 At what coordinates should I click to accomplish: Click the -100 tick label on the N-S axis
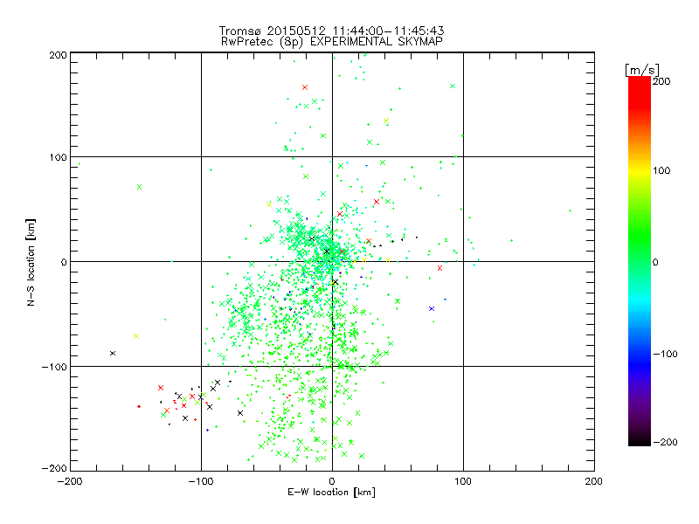tap(54, 367)
